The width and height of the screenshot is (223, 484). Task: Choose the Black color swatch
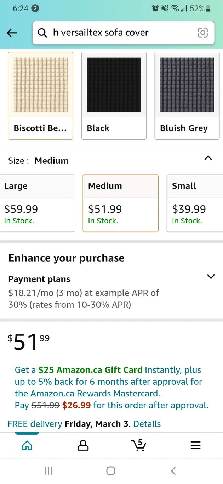[x=114, y=96]
